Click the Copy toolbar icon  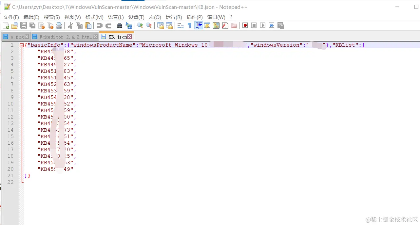[x=79, y=25]
